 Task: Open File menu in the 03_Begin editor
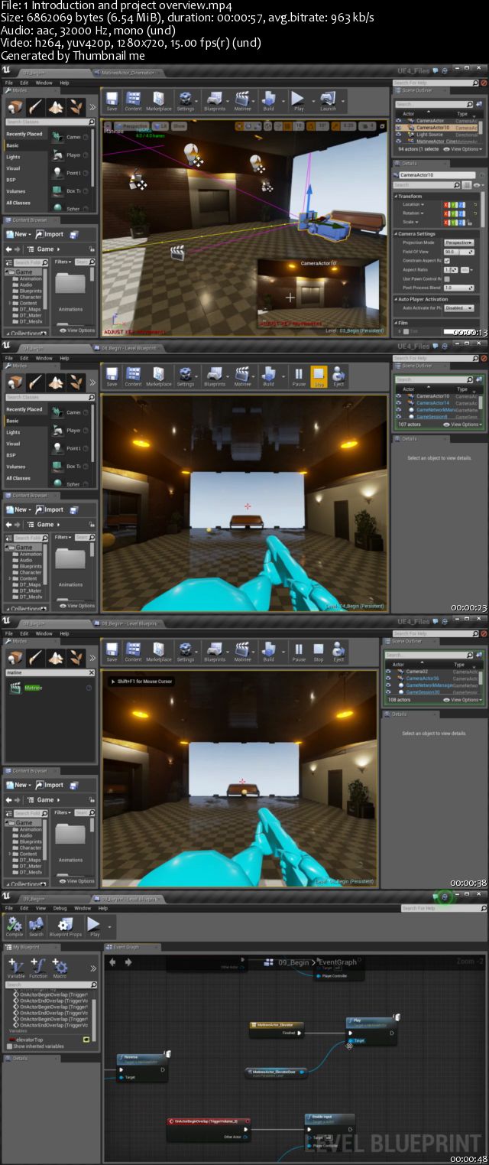pos(9,82)
